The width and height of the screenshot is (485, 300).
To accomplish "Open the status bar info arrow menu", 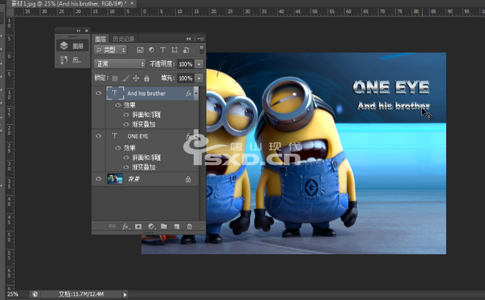I will pyautogui.click(x=125, y=294).
